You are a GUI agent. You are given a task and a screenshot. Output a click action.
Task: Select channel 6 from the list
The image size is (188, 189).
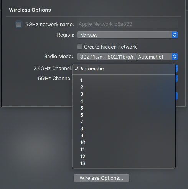(124, 115)
